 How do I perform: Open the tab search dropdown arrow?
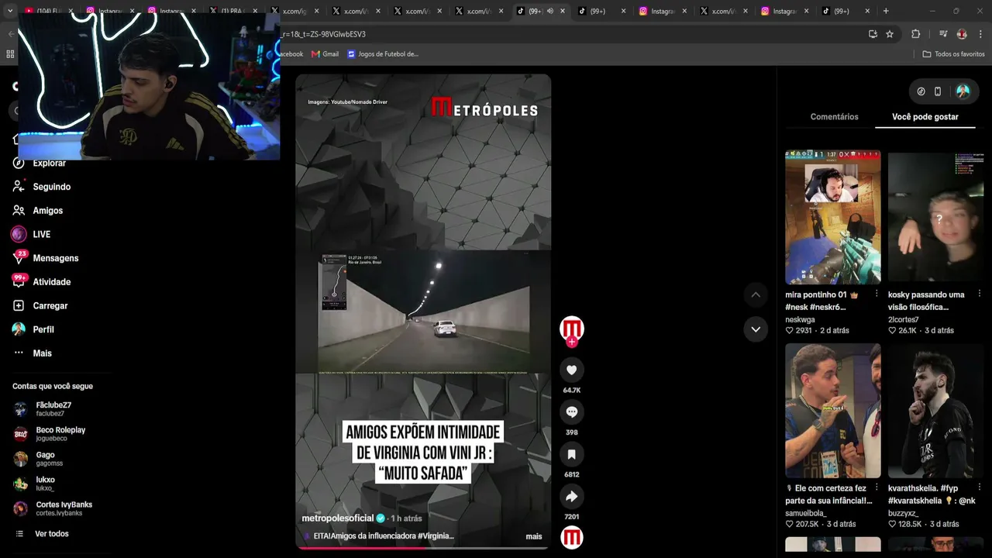pos(10,11)
